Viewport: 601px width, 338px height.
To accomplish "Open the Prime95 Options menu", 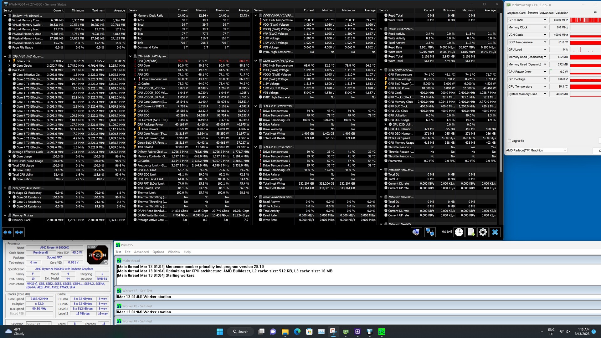I will [x=158, y=252].
